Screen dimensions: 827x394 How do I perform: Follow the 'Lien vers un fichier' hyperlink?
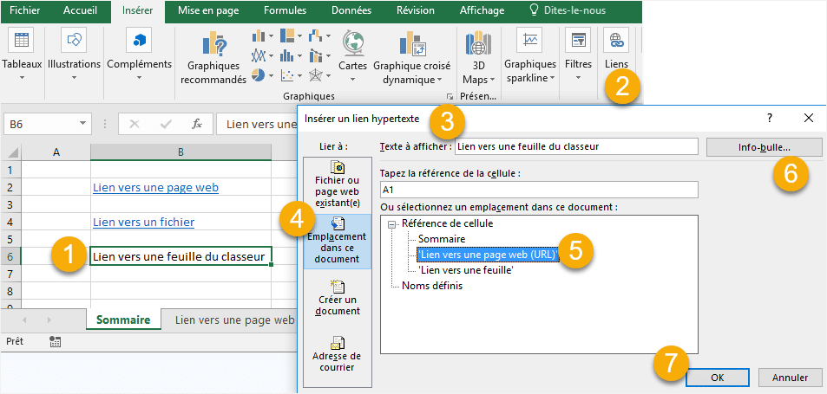click(x=142, y=222)
